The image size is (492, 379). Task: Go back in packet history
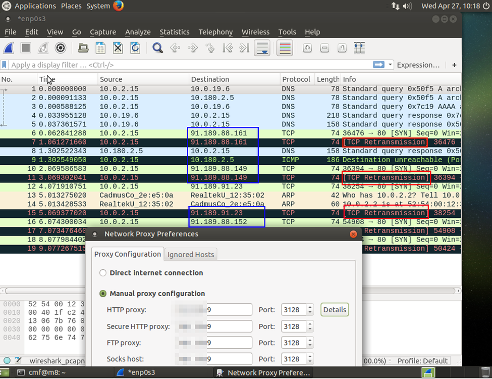tap(175, 48)
